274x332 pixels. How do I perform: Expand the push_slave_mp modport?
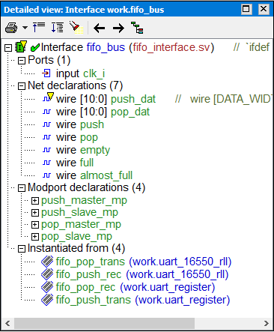point(35,213)
